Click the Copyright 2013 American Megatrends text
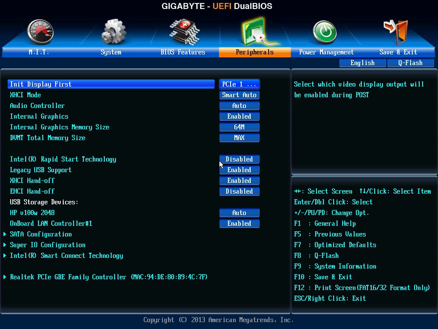 [219, 320]
